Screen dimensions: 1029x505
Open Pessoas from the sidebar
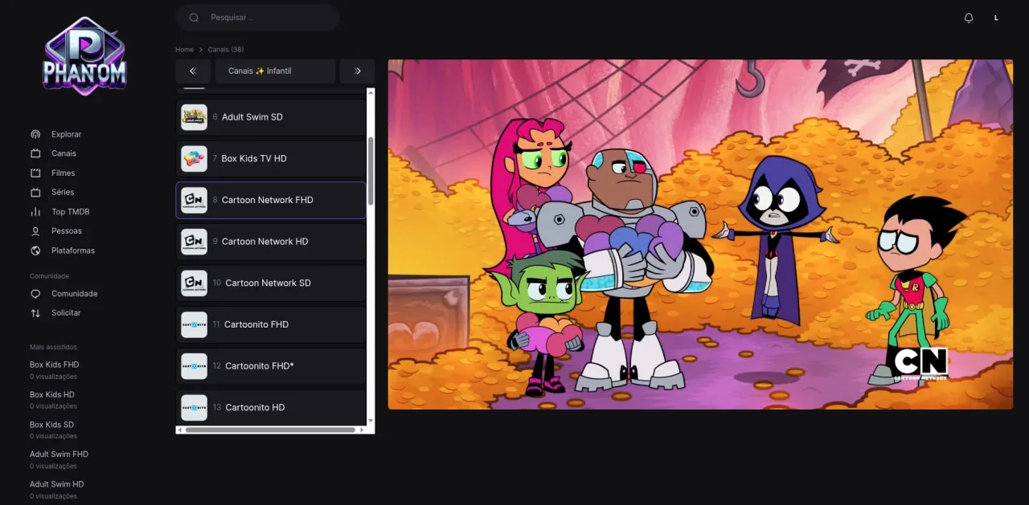point(67,231)
